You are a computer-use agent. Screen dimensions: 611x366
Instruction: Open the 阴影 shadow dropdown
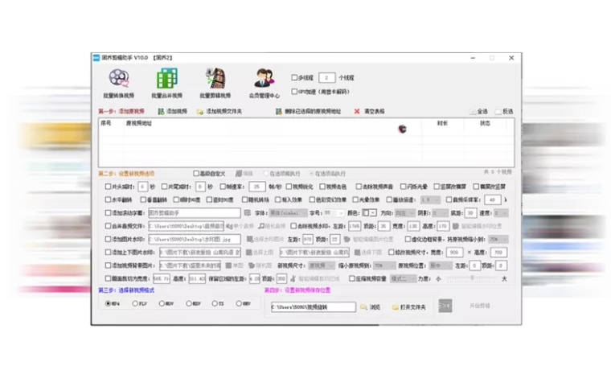point(440,213)
